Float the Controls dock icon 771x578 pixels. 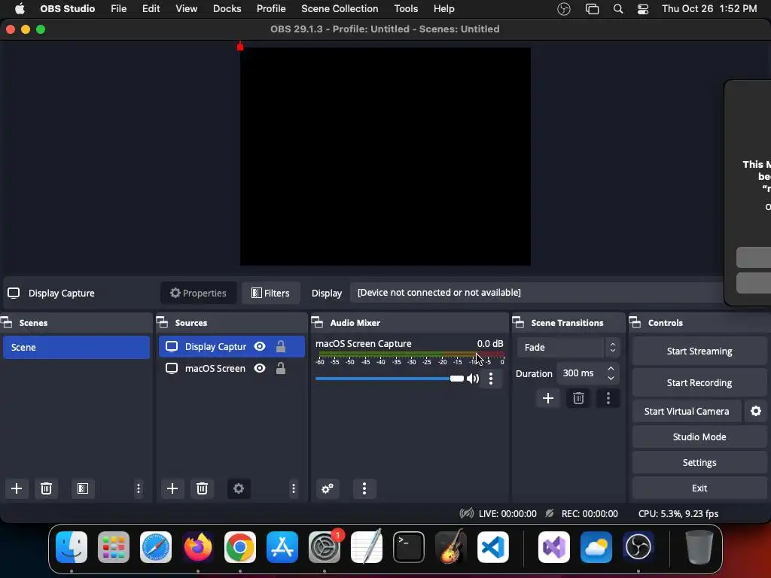pyautogui.click(x=635, y=322)
